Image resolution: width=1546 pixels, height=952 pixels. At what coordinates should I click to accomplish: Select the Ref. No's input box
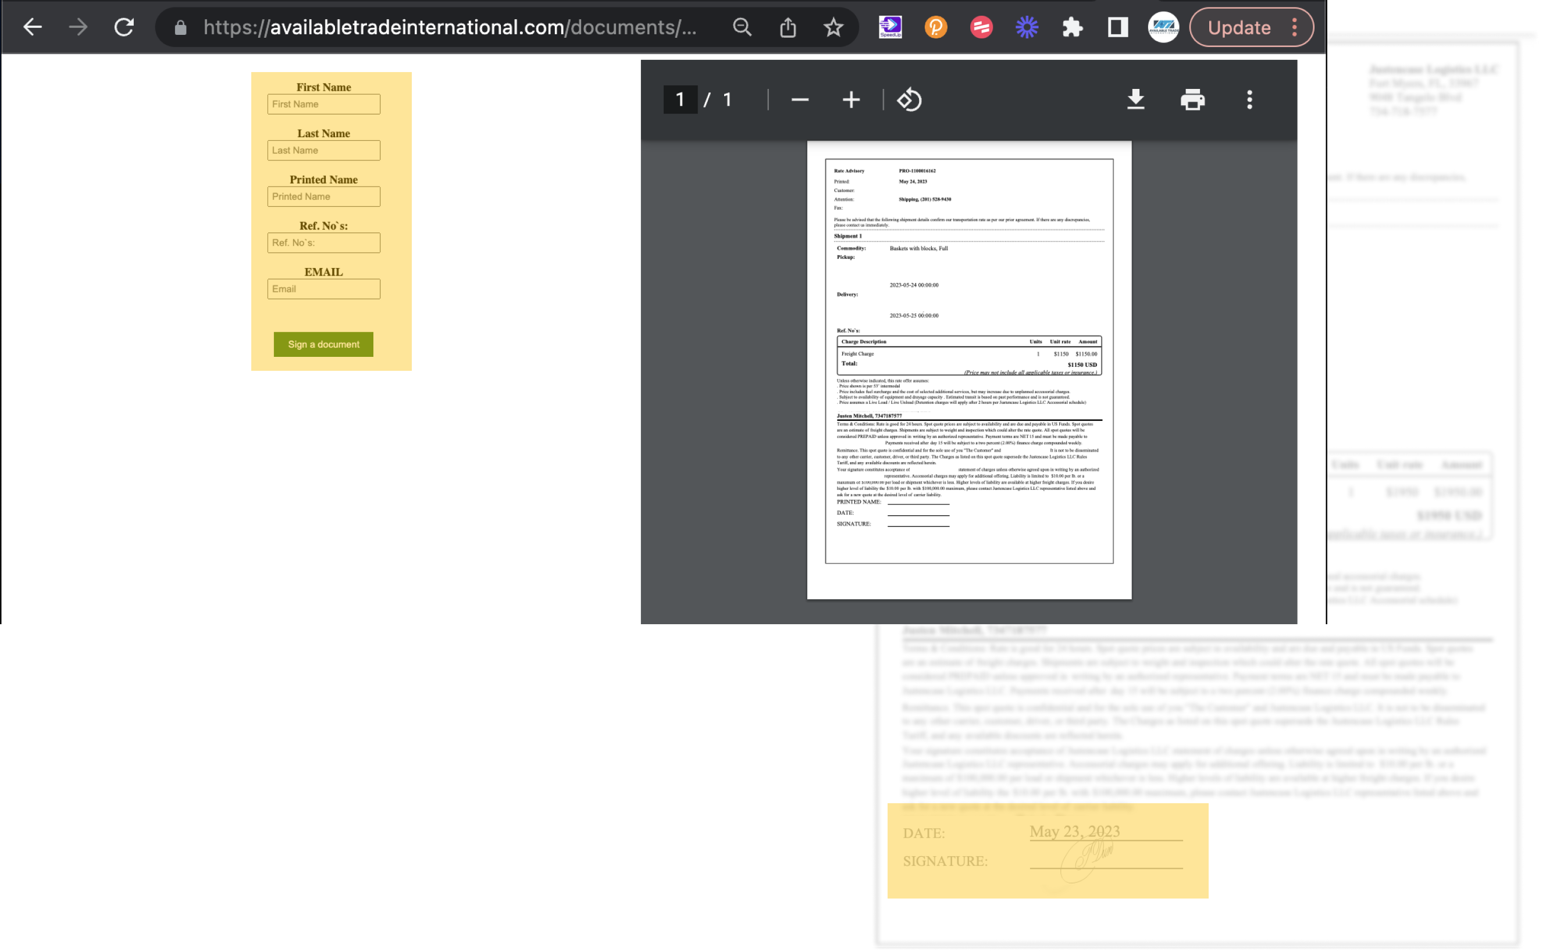coord(323,242)
